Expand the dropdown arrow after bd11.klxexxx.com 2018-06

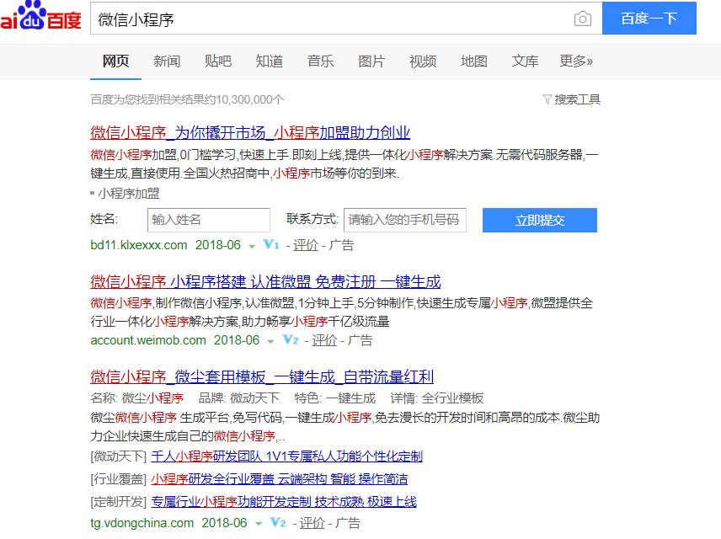click(x=252, y=247)
